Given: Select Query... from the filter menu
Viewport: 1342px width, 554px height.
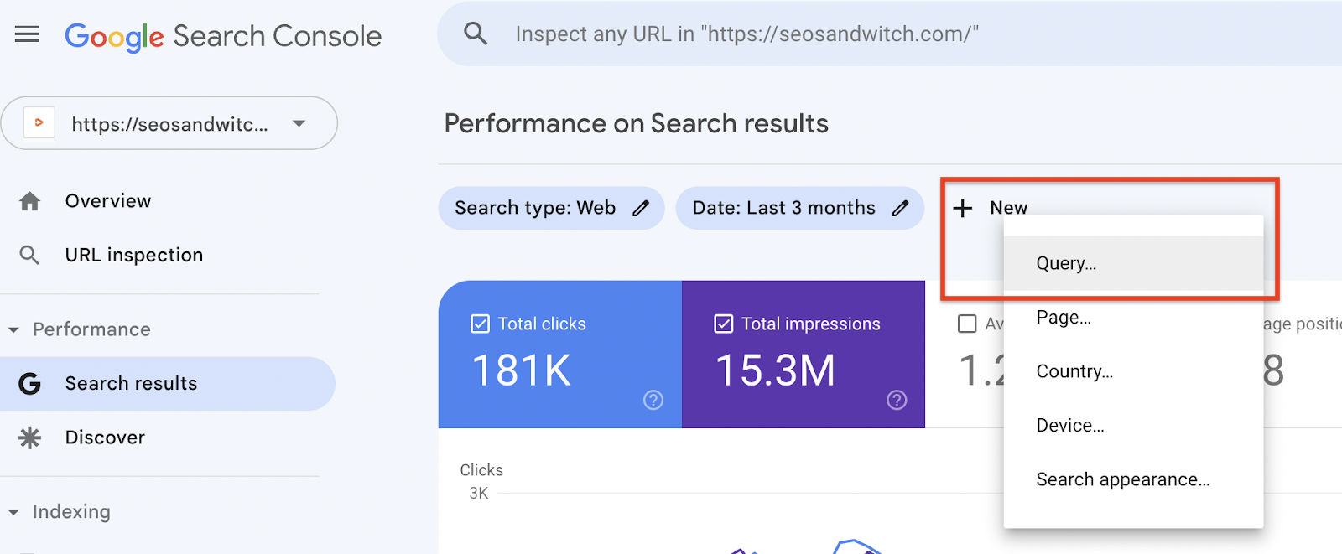Looking at the screenshot, I should tap(1133, 263).
